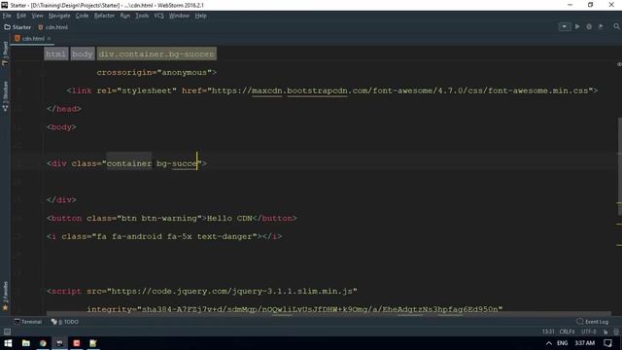Click the editor horizontal scrollbar
The width and height of the screenshot is (622, 350).
(x=328, y=314)
